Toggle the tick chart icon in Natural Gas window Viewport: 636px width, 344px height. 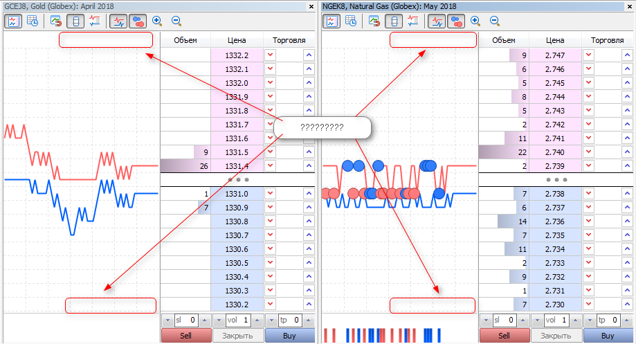tap(331, 21)
